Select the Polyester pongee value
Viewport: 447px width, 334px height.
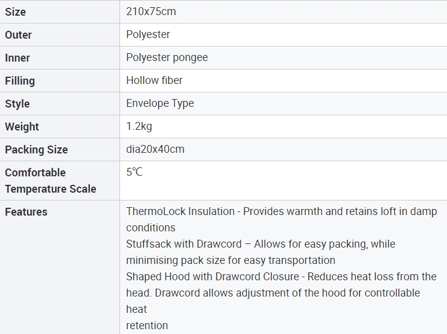[166, 57]
